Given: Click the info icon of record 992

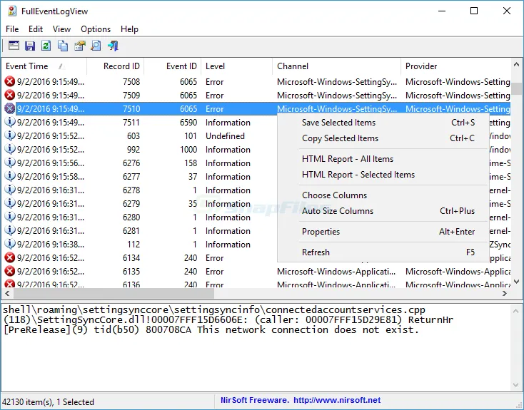Looking at the screenshot, I should (10, 149).
